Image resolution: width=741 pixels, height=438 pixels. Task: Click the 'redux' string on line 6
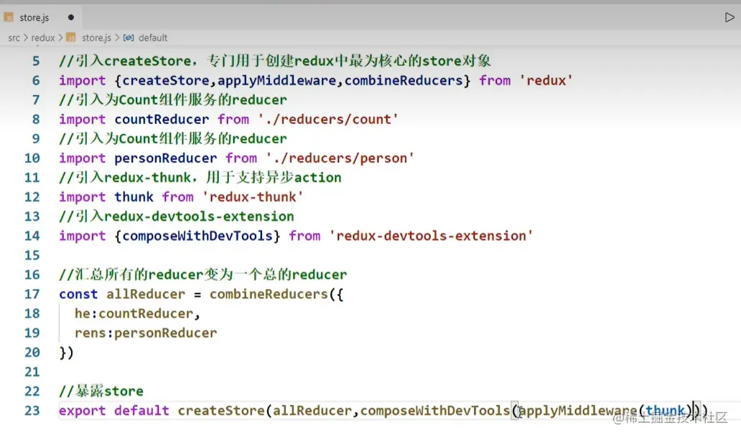tap(546, 81)
